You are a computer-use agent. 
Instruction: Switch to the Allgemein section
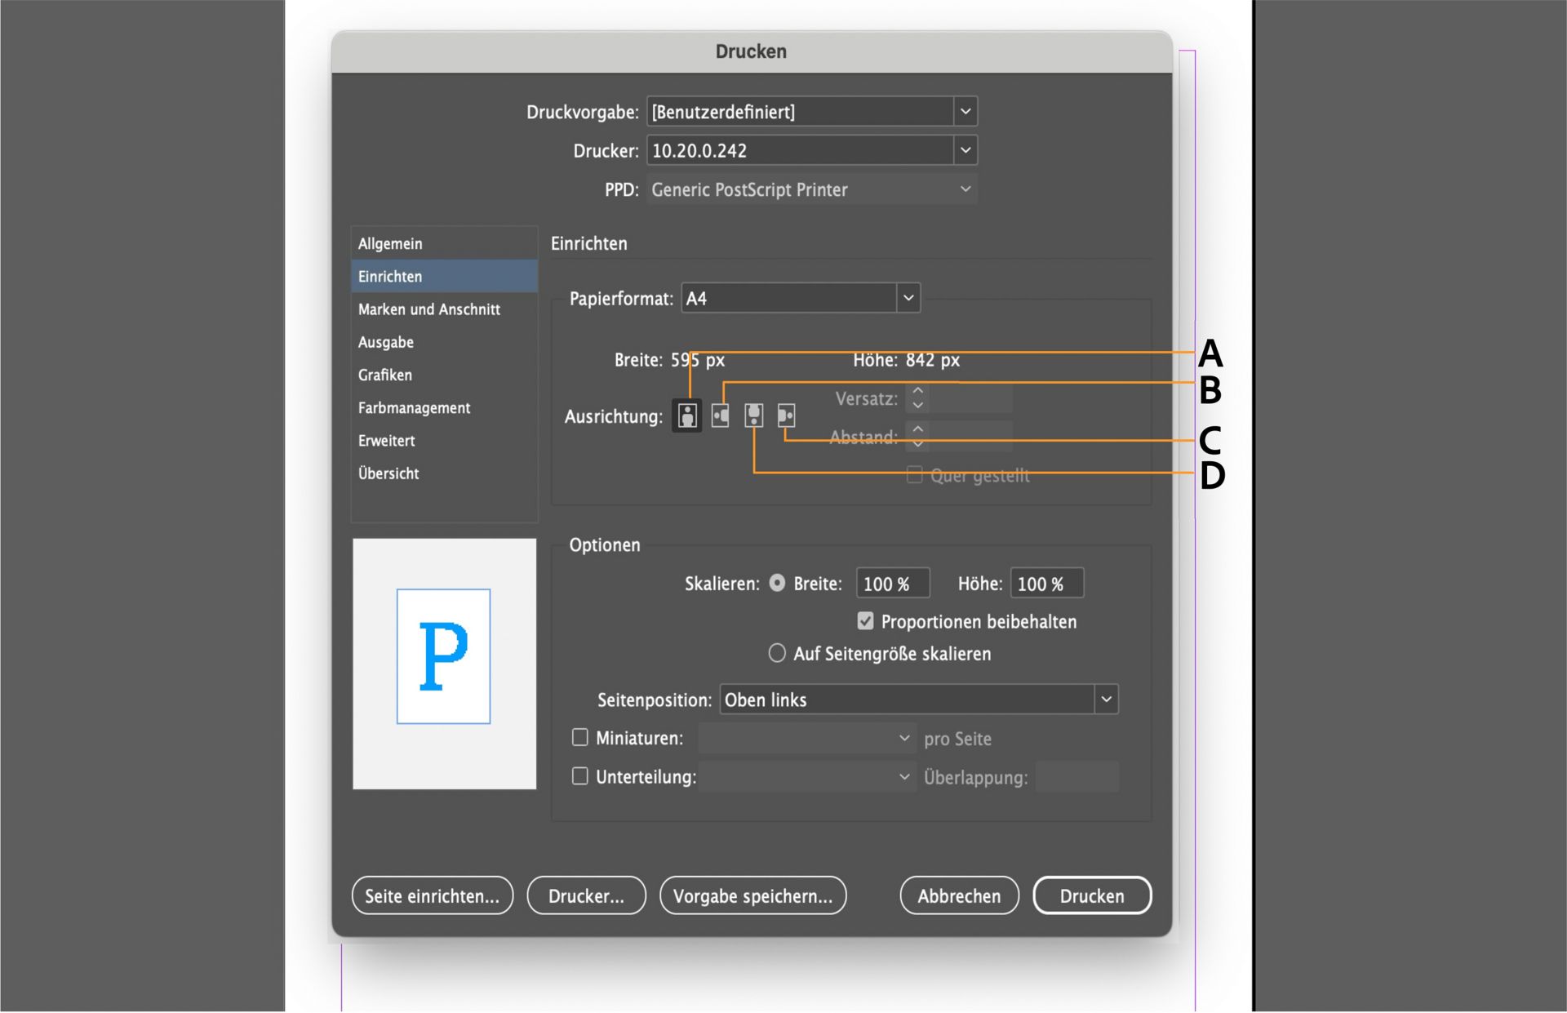click(390, 243)
